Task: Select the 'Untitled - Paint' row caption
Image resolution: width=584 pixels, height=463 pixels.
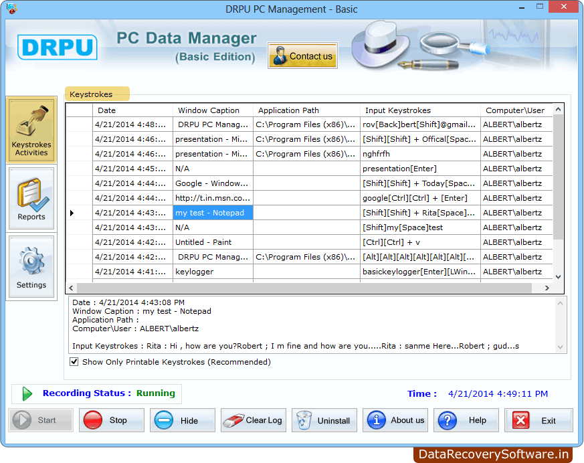Action: click(x=213, y=242)
